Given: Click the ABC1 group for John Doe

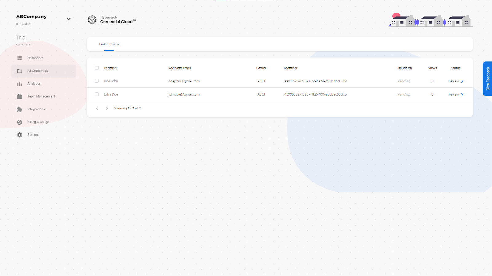Looking at the screenshot, I should click(261, 94).
